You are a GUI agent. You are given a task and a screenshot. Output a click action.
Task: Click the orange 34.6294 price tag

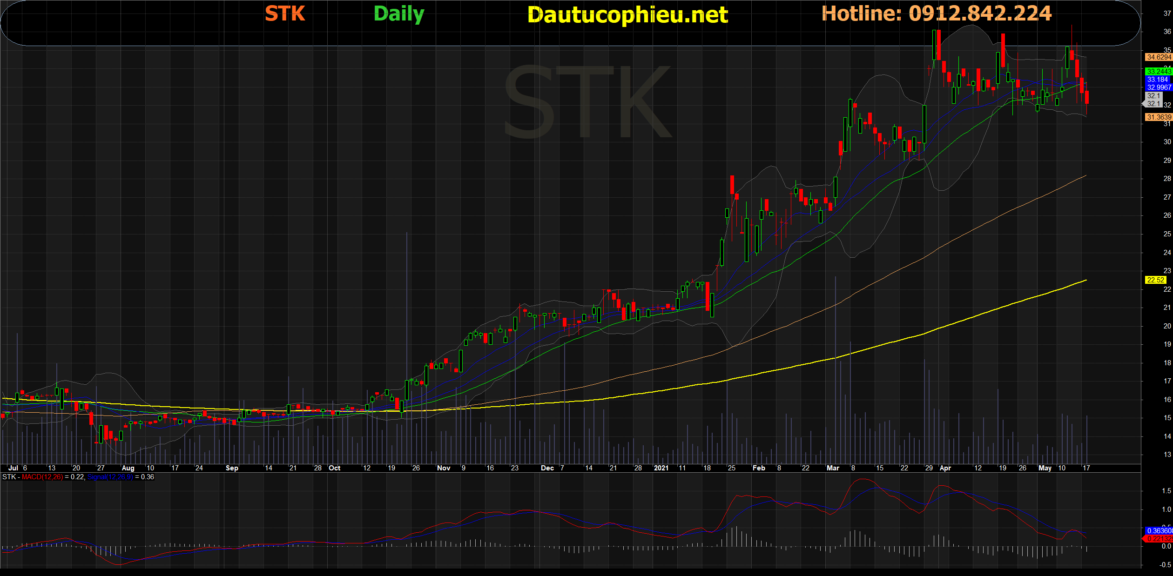coord(1158,57)
